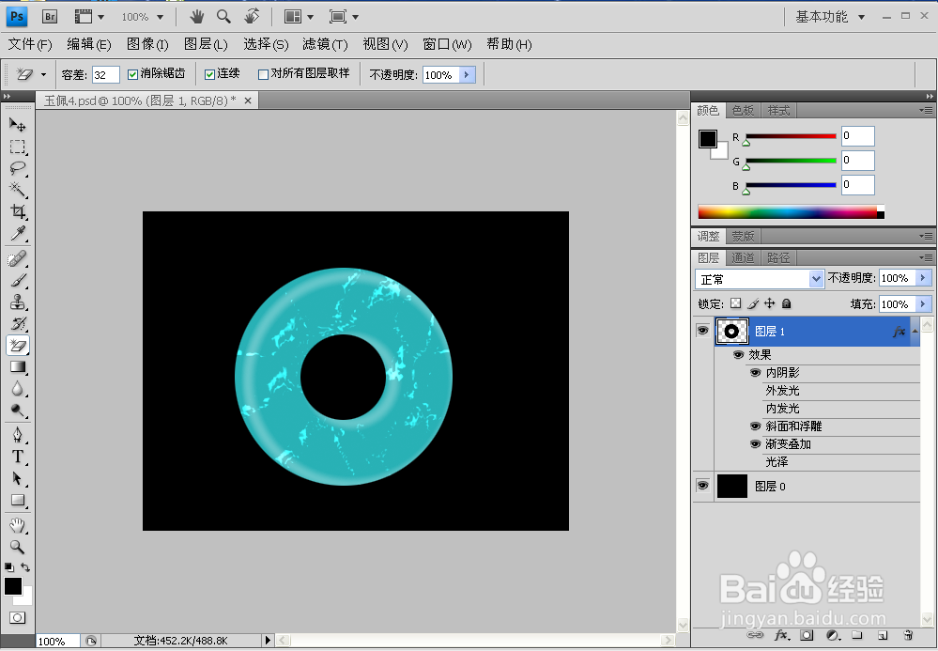
Task: Open Adobe Bridge from the application bar
Action: (49, 16)
